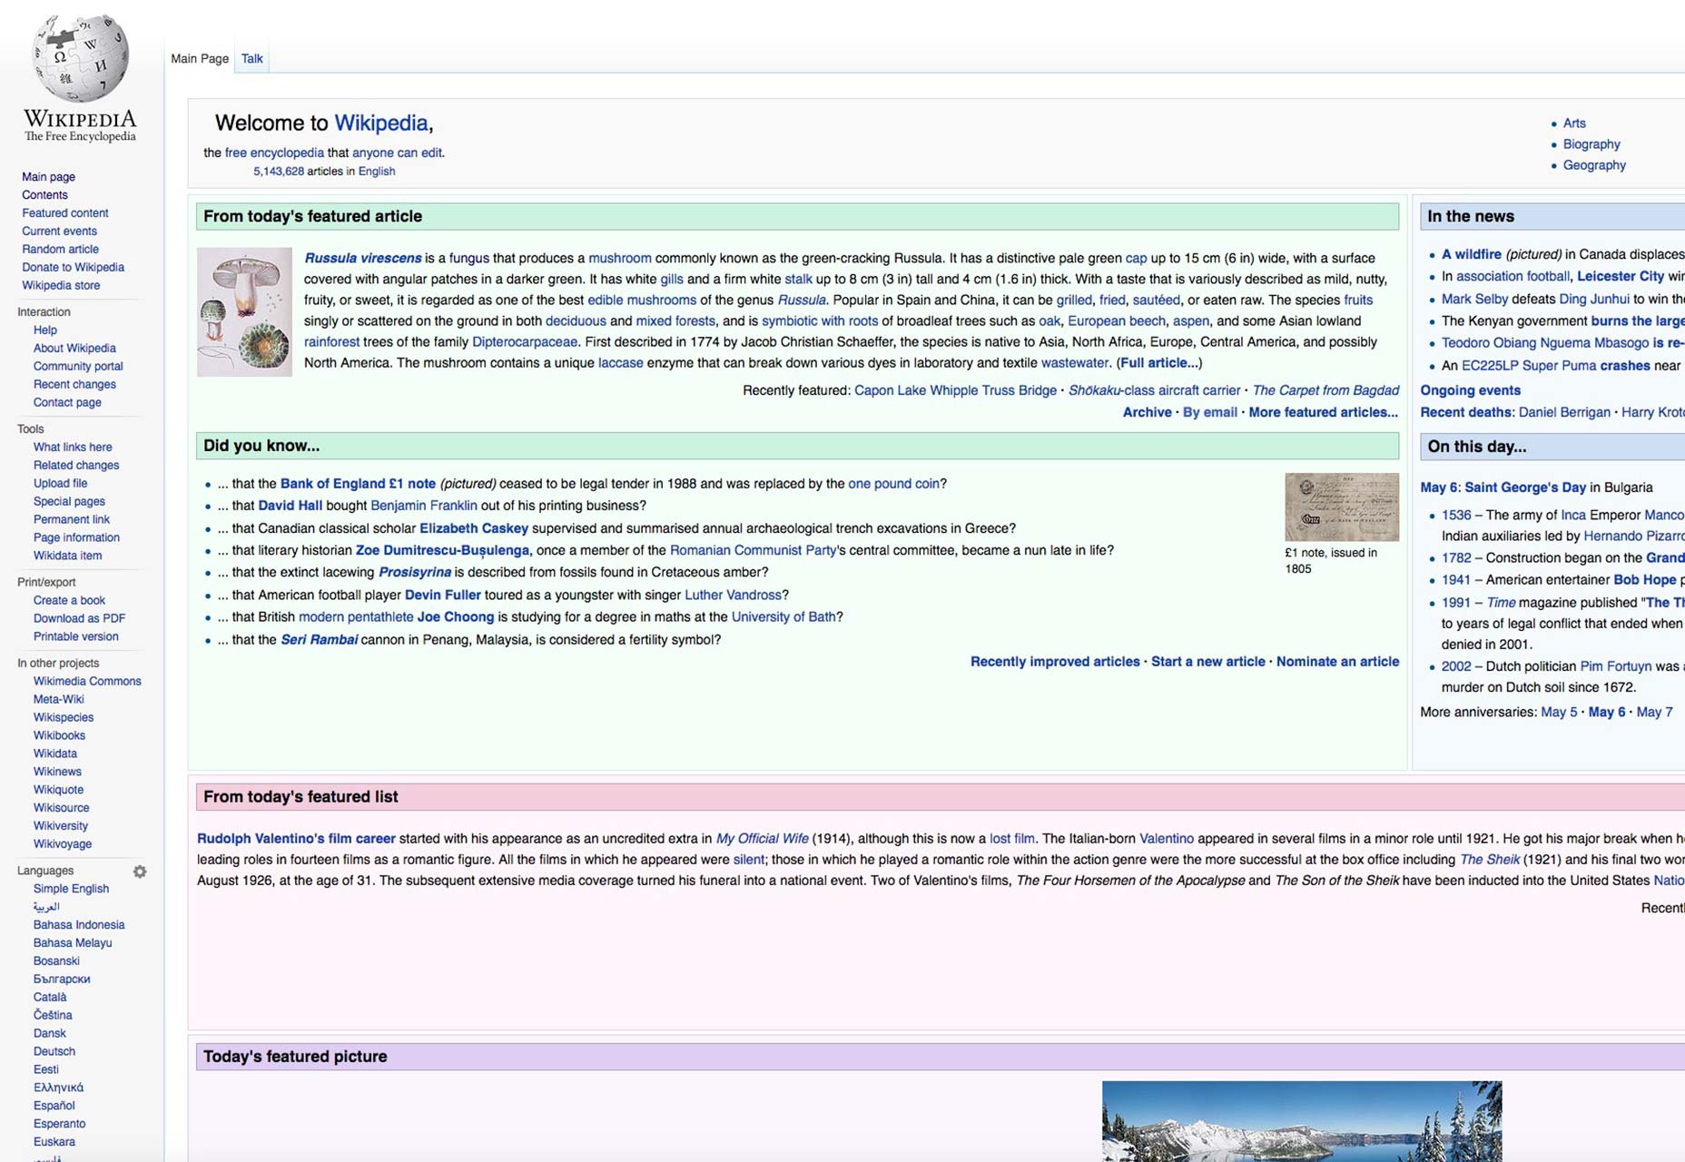Go to Donate to Wikipedia
1685x1162 pixels.
click(x=74, y=268)
